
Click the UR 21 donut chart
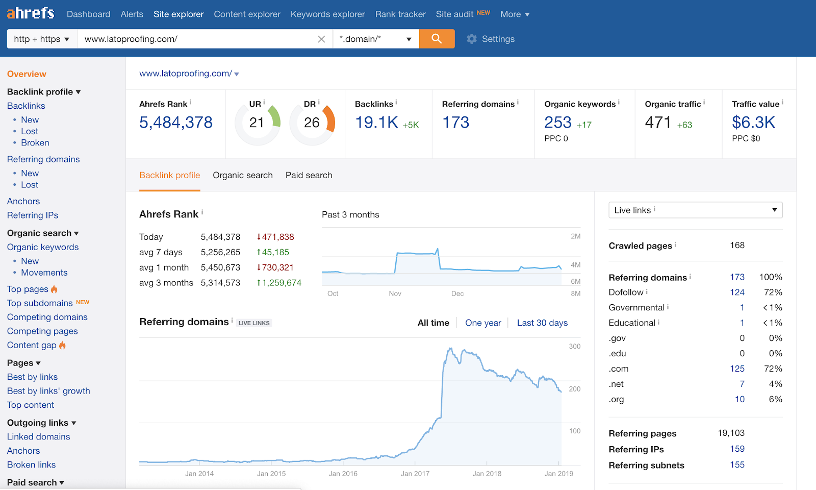pos(258,122)
